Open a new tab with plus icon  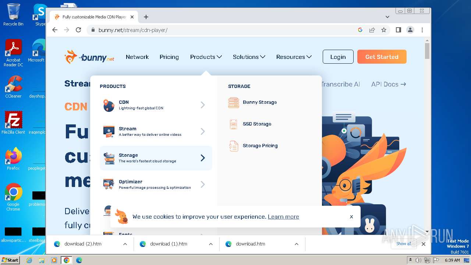click(x=146, y=17)
